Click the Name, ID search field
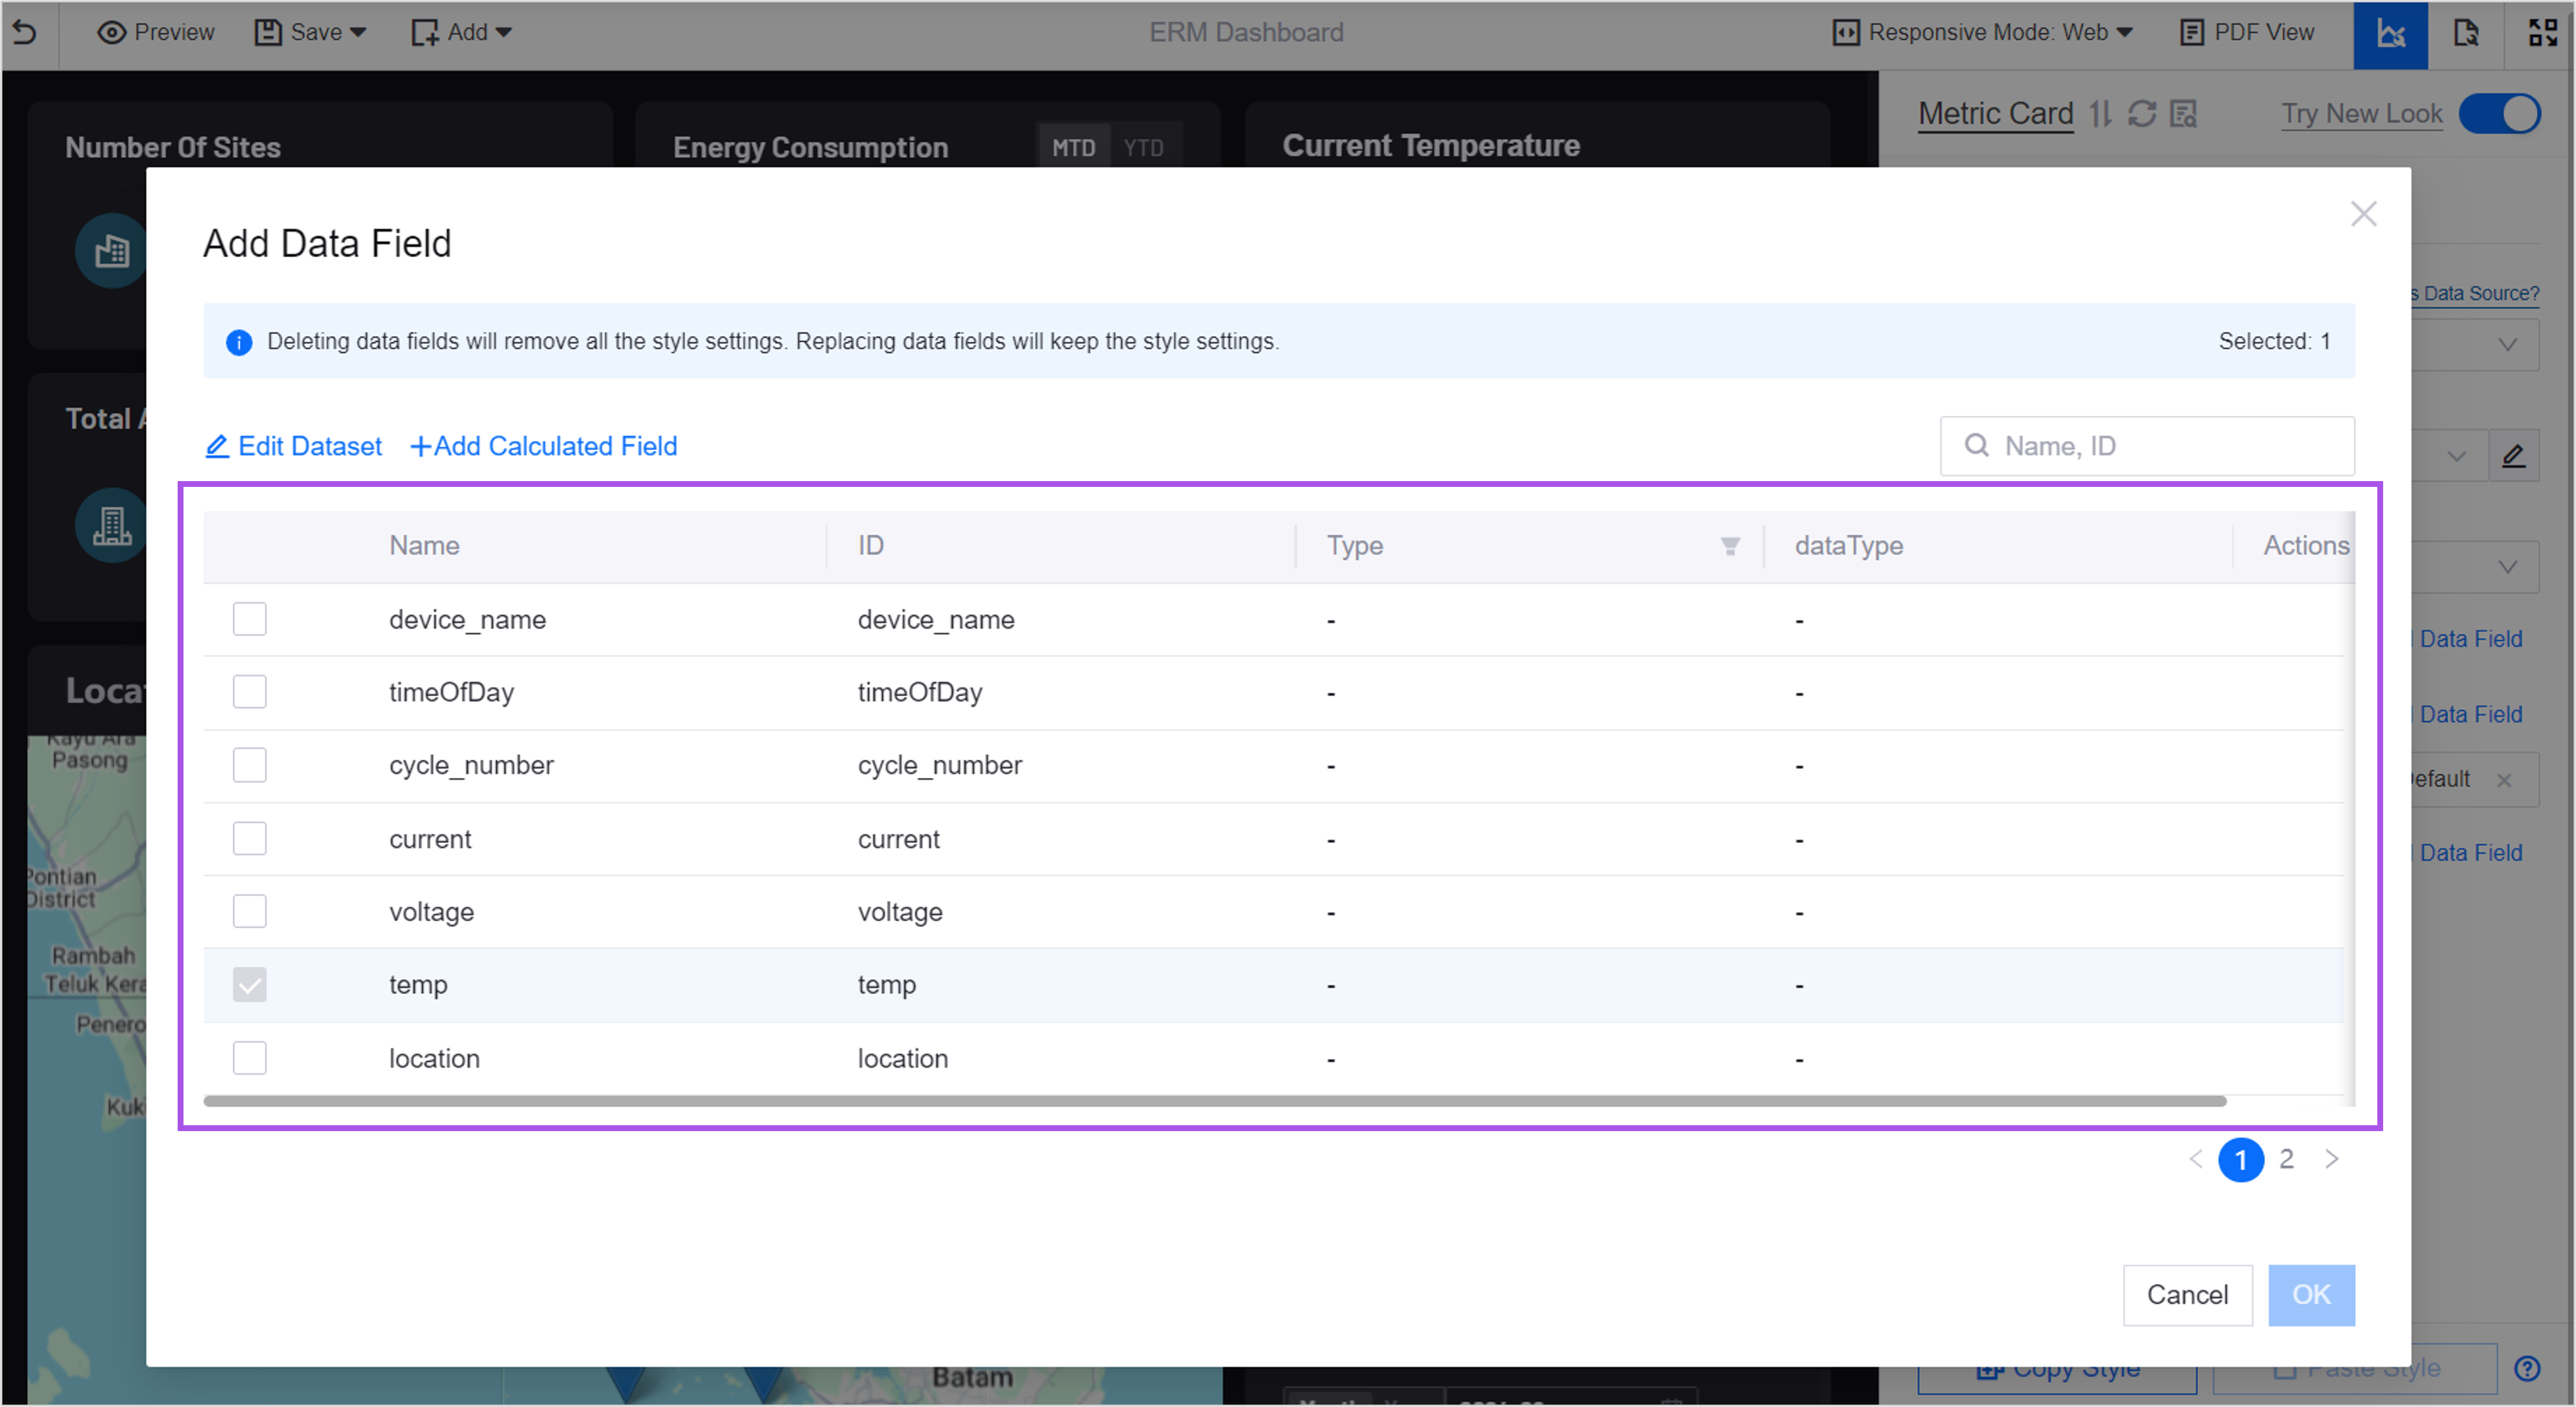 2160,446
